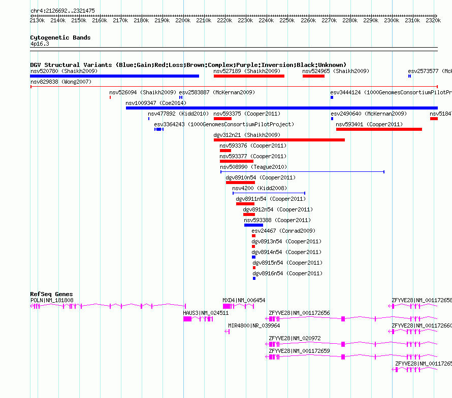Viewport: 452px width, 398px height.
Task: Open dgv8913n54 (Cooper2011) label
Action: coord(286,241)
